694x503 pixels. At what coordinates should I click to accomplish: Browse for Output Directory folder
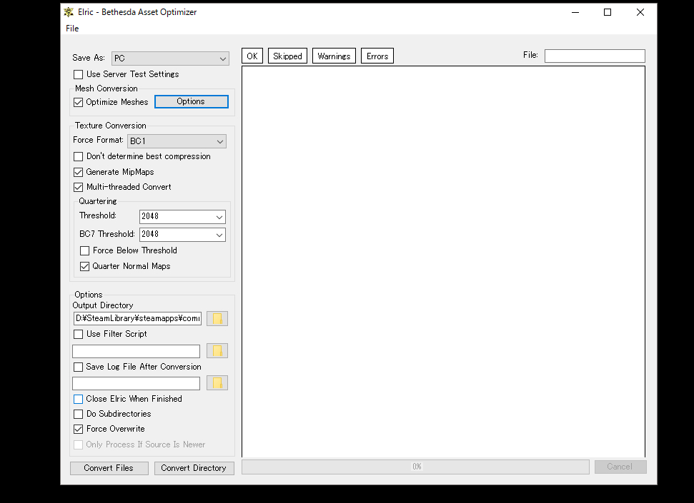217,319
